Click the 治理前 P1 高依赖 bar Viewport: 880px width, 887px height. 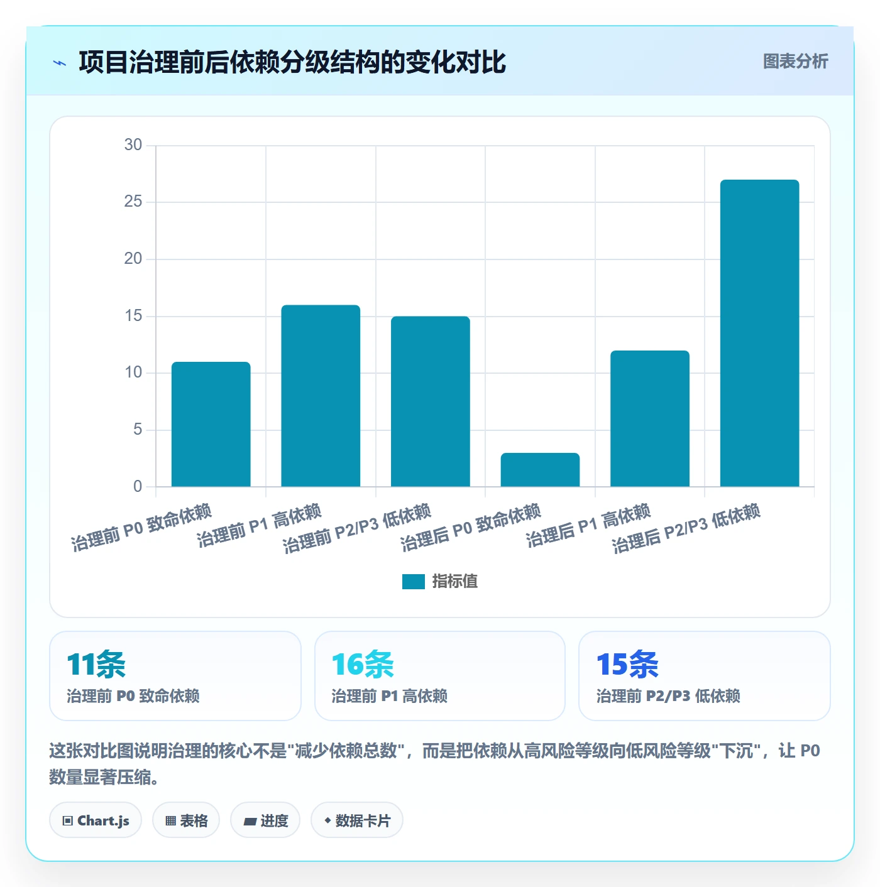321,396
